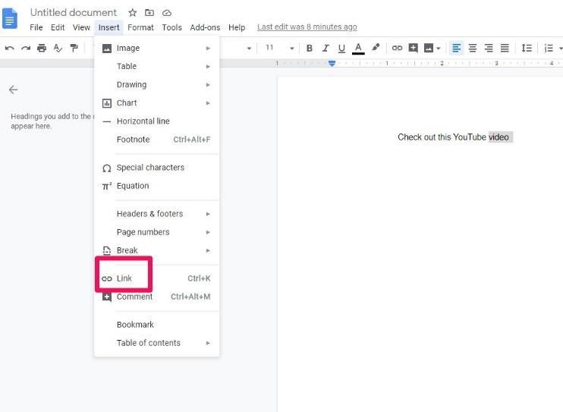Open the Format menu

(x=140, y=27)
